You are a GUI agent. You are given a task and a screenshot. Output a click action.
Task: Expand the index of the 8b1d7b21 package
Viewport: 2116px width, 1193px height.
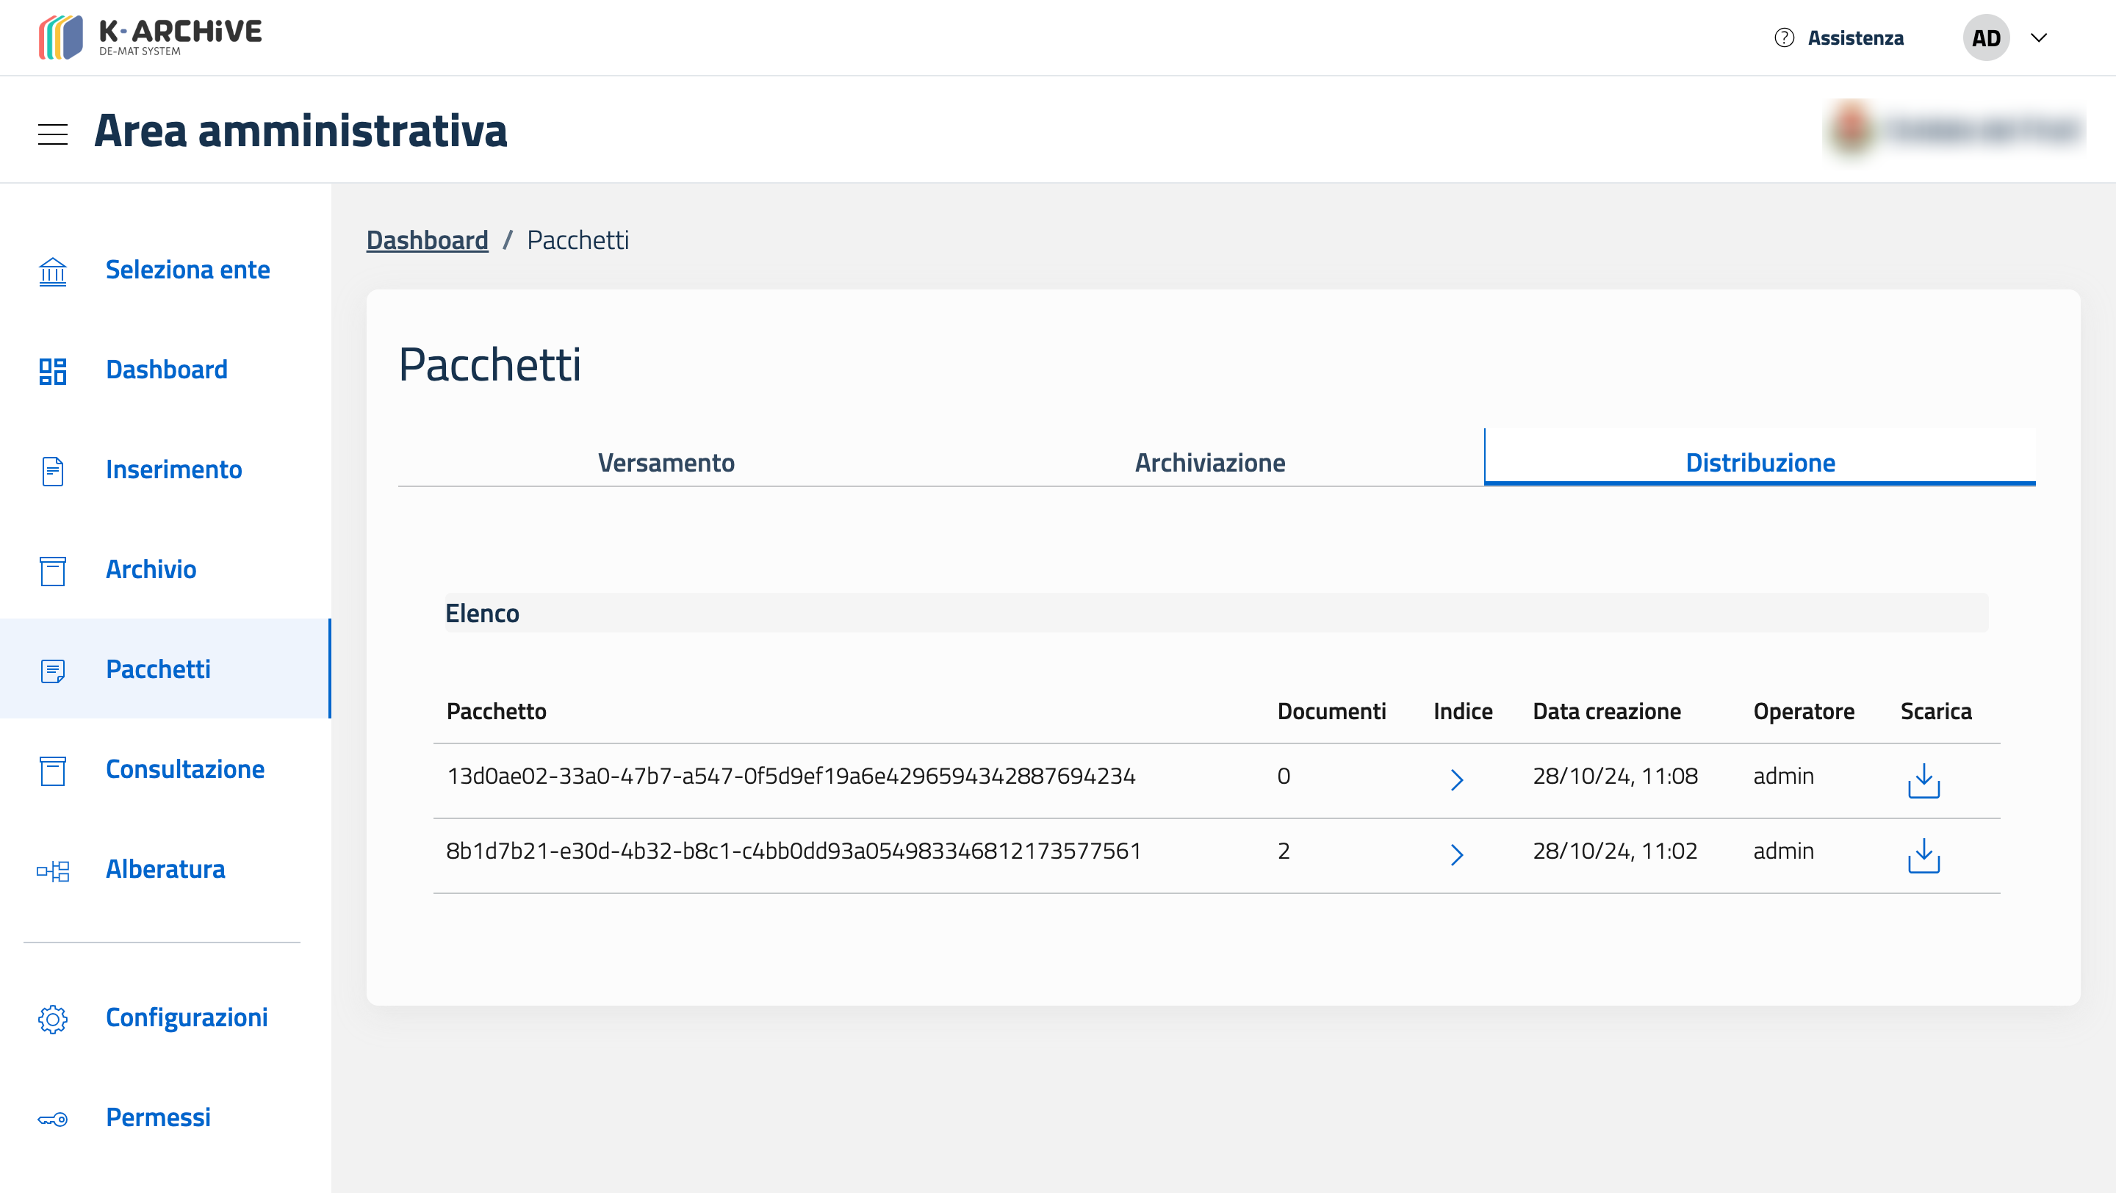[1456, 854]
